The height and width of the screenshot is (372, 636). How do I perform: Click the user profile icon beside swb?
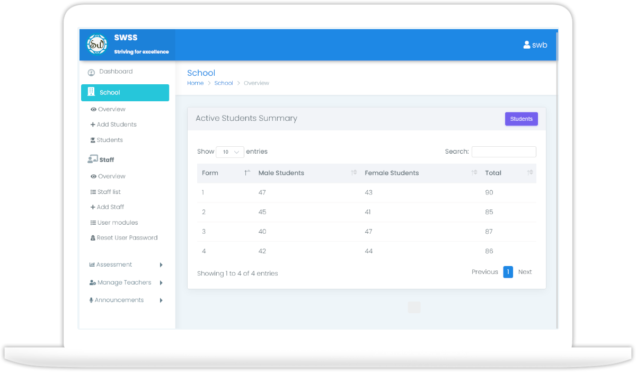click(527, 45)
